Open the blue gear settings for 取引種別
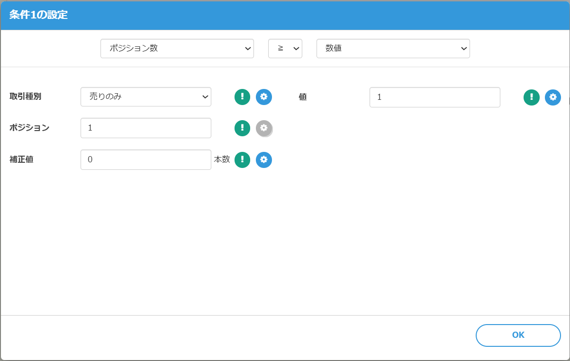Image resolution: width=570 pixels, height=361 pixels. 264,97
